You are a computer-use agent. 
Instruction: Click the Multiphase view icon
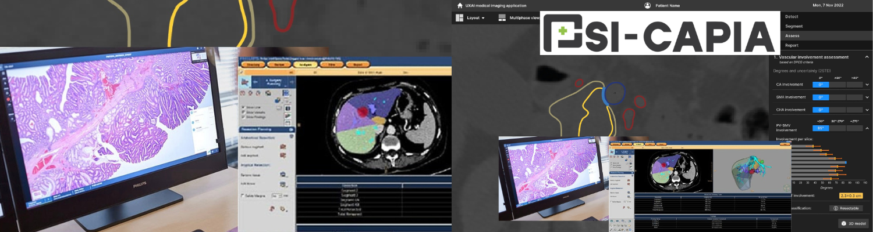point(502,18)
